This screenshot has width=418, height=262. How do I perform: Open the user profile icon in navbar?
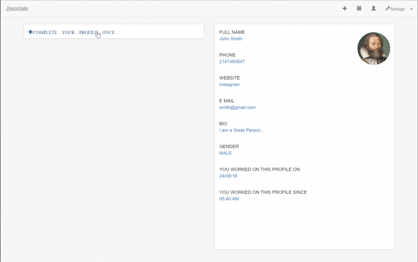(x=373, y=8)
